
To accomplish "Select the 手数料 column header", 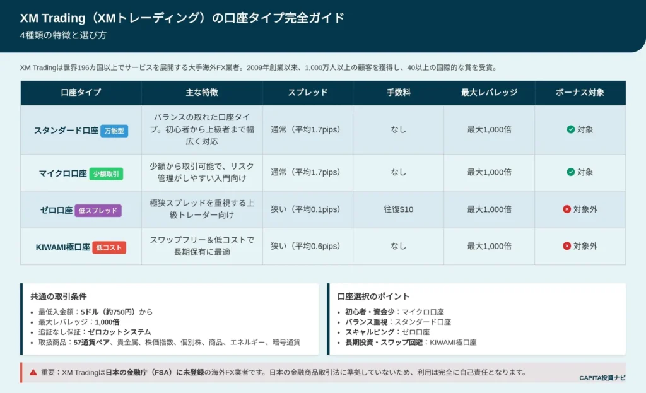I will [399, 92].
